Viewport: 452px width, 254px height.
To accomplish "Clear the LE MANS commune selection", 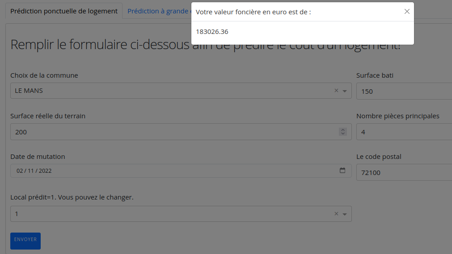I will [336, 91].
